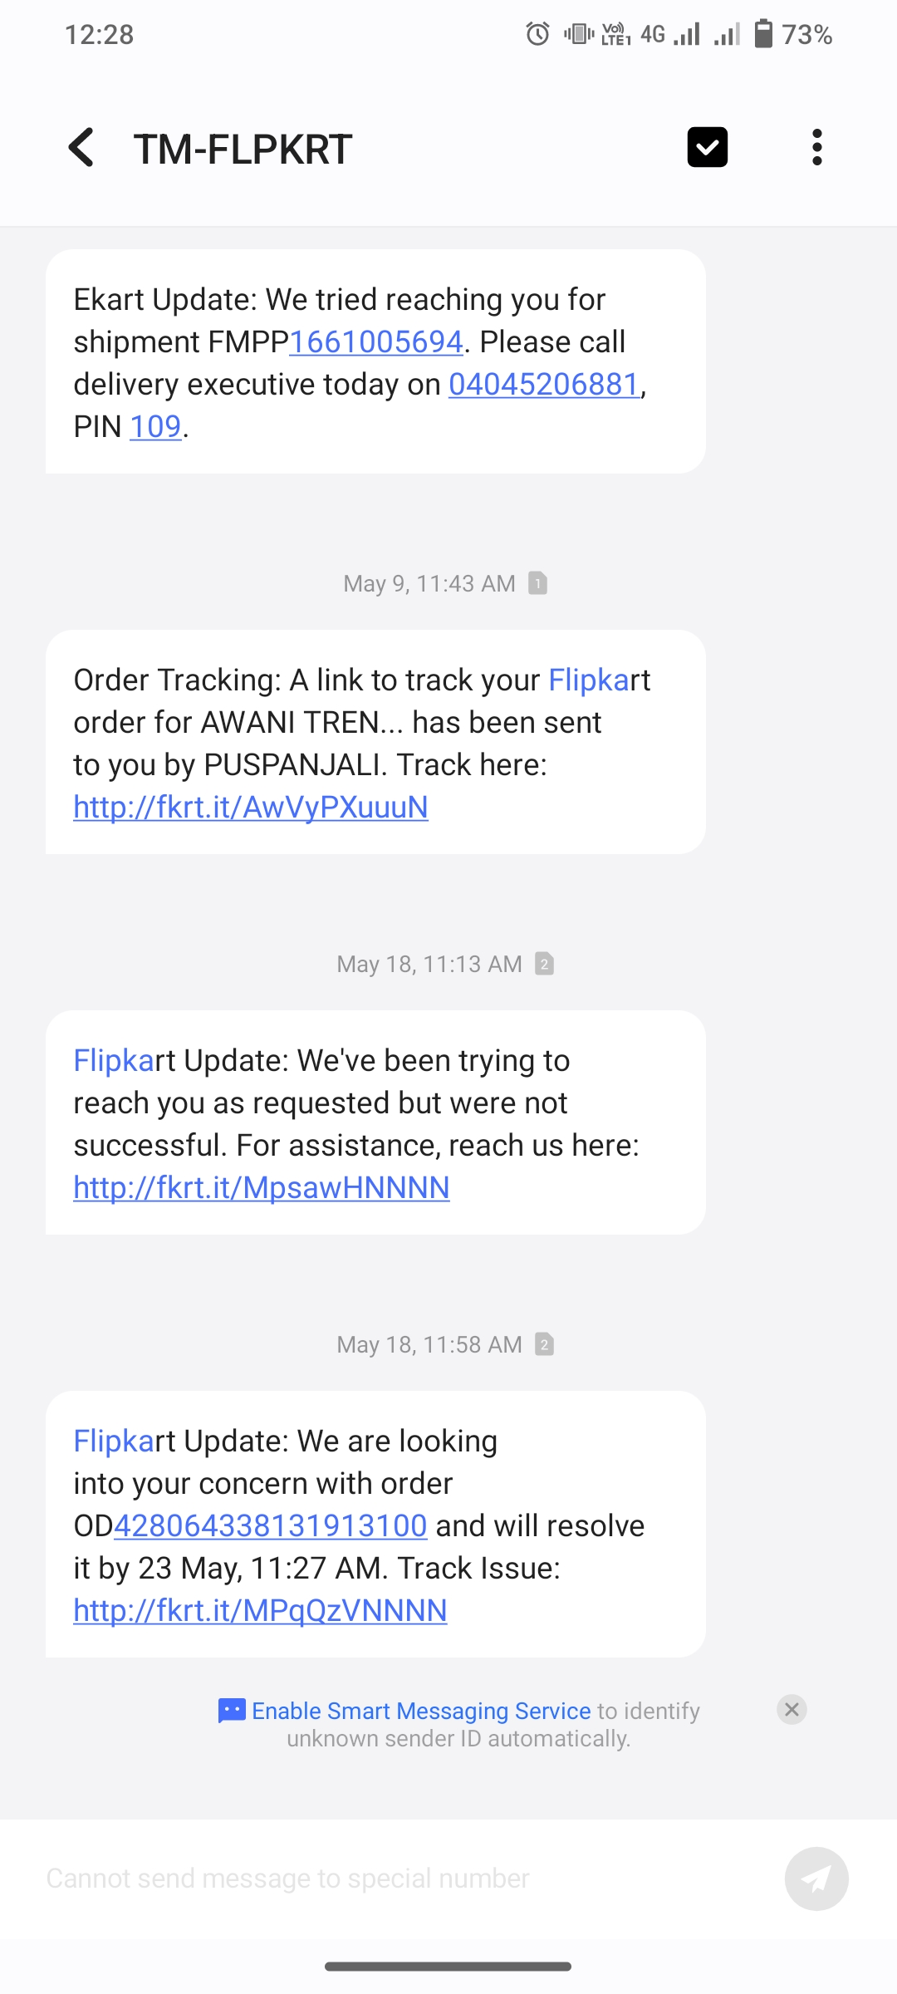Tap SIM 1 icon beside May 9 timestamp
Viewport: 897px width, 1994px height.
tap(538, 583)
